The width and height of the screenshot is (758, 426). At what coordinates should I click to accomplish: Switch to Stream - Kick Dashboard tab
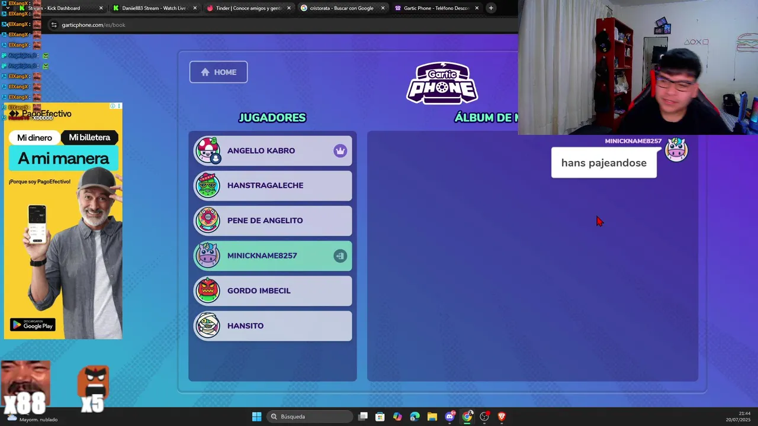[59, 8]
